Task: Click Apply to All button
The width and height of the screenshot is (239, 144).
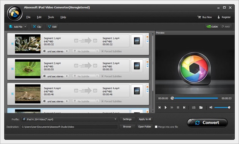Action: coord(145,119)
